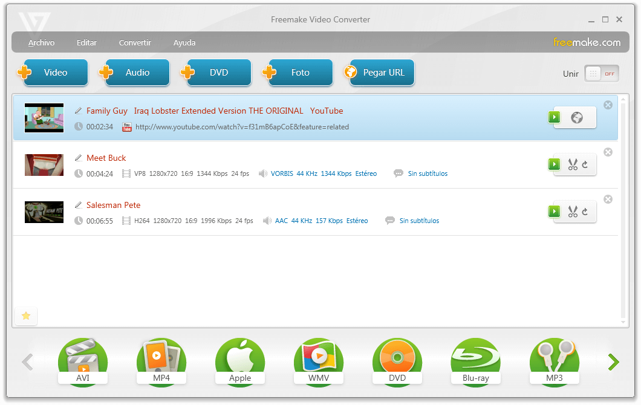Screen dimensions: 641x405
Task: Click the video list scrollbar
Action: [x=623, y=210]
